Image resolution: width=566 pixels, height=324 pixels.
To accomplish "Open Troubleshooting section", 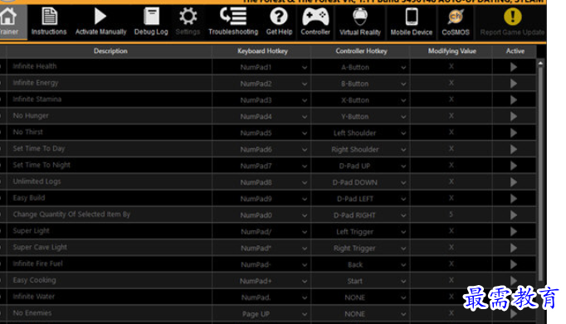I will (233, 22).
